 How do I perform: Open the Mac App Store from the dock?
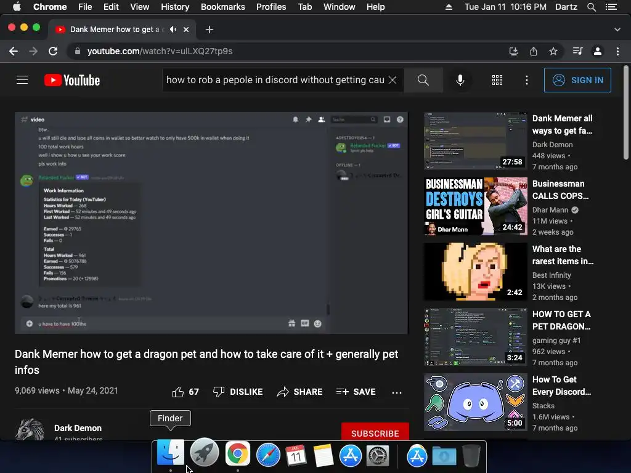[350, 455]
